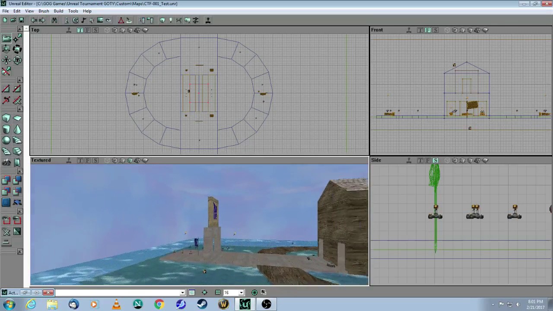Viewport: 553px width, 311px height.
Task: Toggle realtime preview in Side viewport
Action: click(x=409, y=160)
